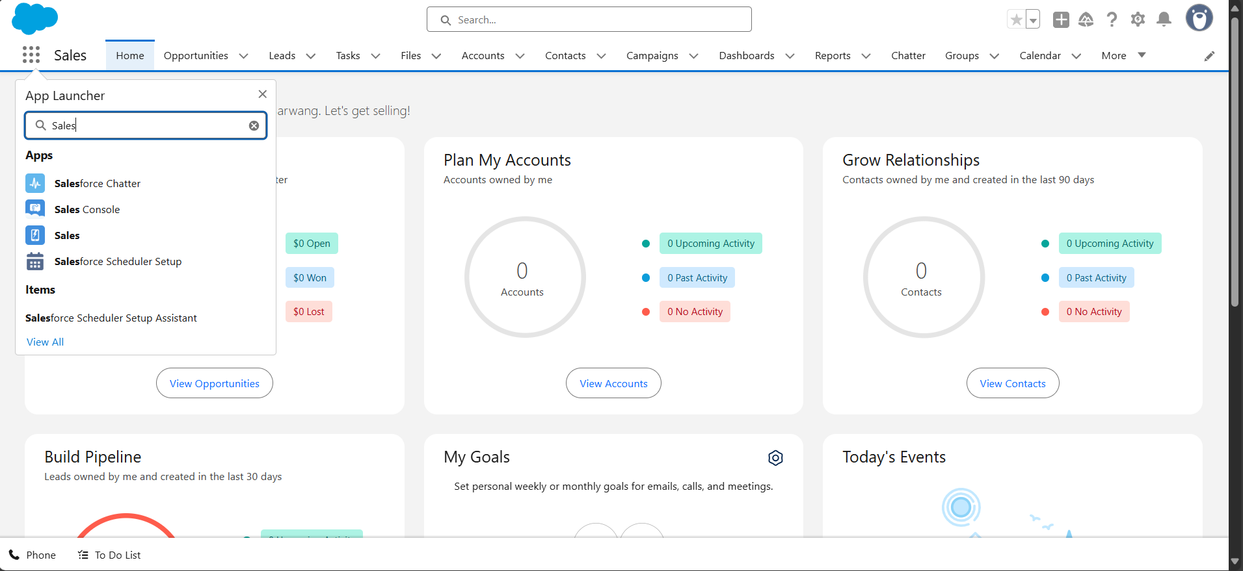The height and width of the screenshot is (571, 1243).
Task: Open the Campaigns tab
Action: [652, 55]
